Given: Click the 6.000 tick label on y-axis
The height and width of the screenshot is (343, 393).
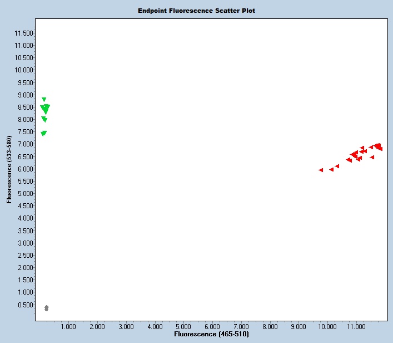Looking at the screenshot, I should (26, 169).
